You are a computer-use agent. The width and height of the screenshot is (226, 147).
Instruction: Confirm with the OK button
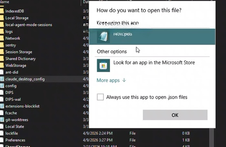pyautogui.click(x=175, y=115)
